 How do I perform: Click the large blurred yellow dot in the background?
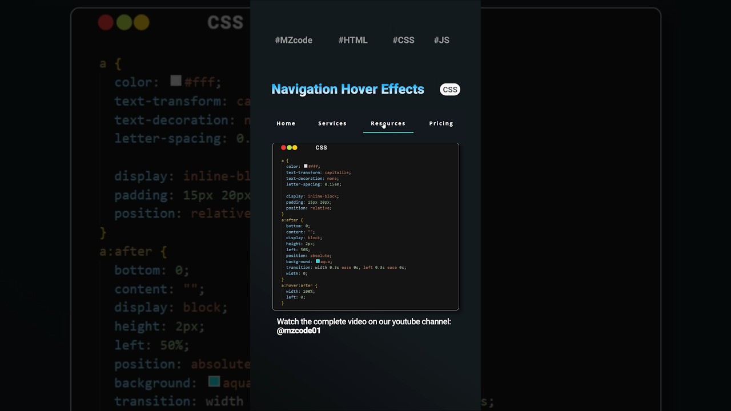point(142,22)
